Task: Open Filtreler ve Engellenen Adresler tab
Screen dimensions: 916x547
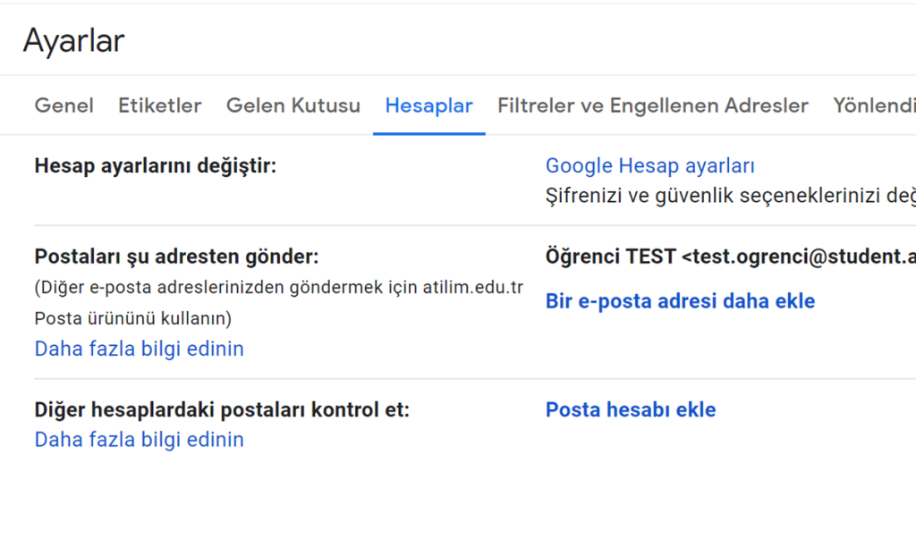Action: (x=653, y=105)
